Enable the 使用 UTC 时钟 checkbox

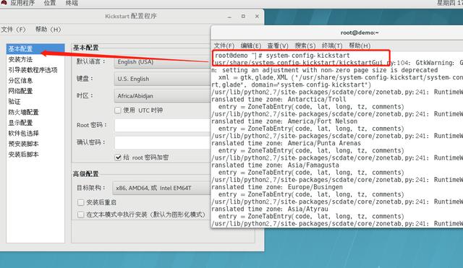[x=118, y=111]
